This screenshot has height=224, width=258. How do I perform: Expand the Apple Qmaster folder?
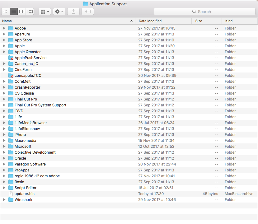(4, 52)
